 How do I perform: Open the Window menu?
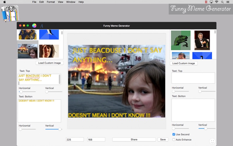tap(71, 2)
